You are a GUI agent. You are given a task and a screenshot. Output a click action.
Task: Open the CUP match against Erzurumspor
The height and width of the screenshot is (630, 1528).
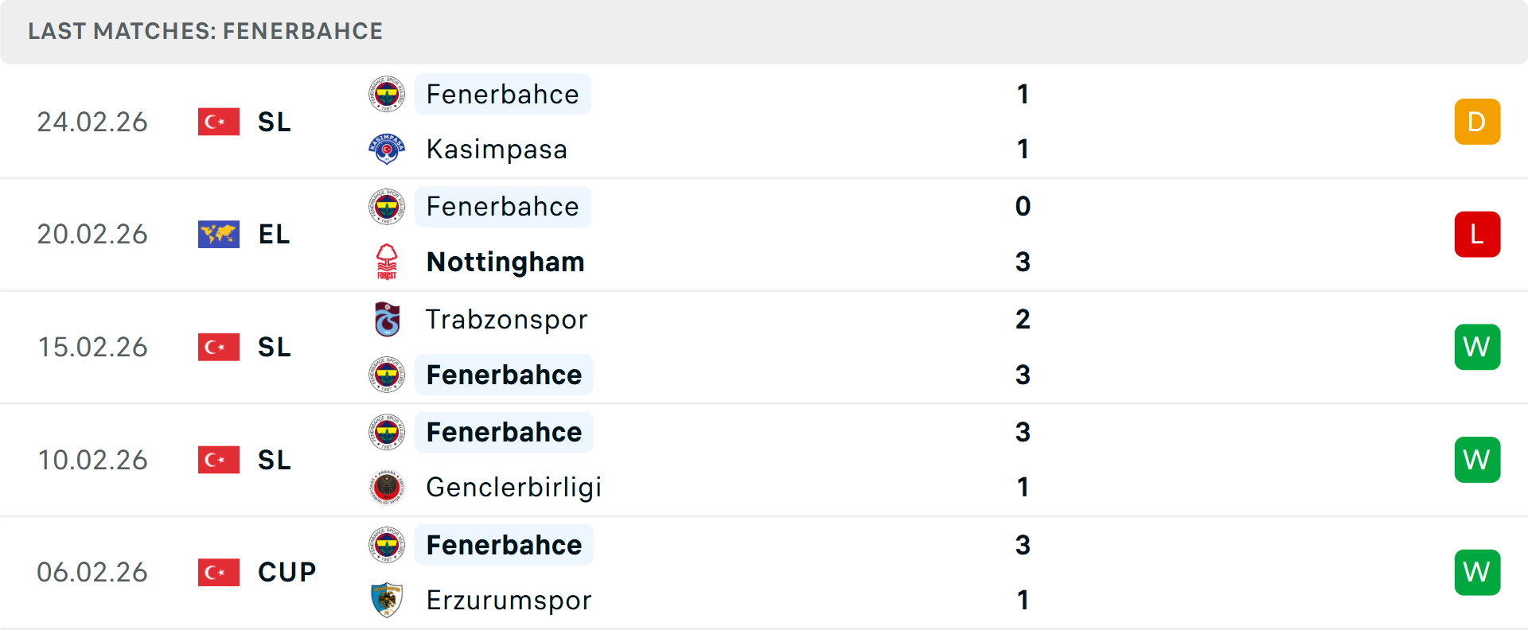pos(764,572)
